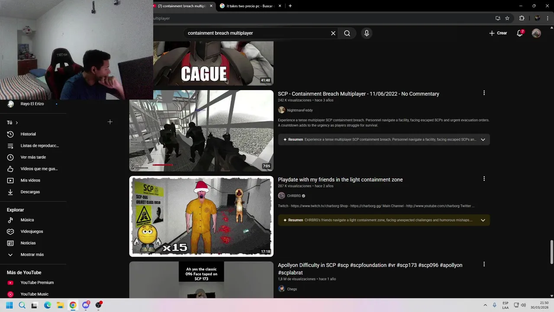Switch to the containment breach multiplayer tab

coord(181,6)
